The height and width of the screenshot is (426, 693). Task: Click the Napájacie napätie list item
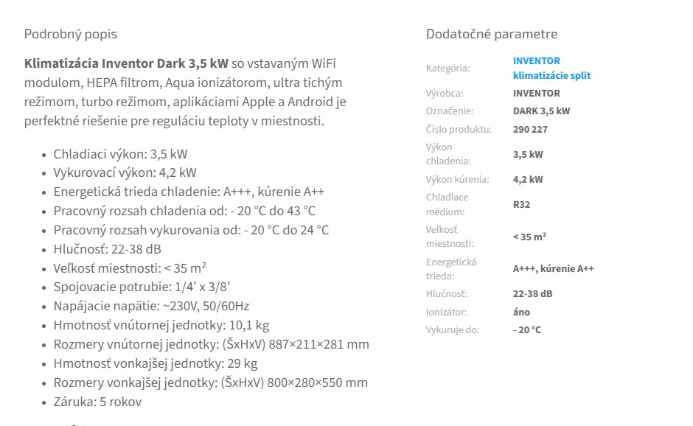[x=151, y=307]
